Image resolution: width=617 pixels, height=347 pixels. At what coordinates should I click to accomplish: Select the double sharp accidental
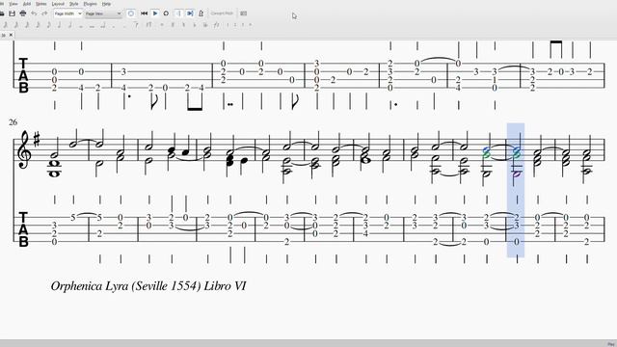[162, 25]
